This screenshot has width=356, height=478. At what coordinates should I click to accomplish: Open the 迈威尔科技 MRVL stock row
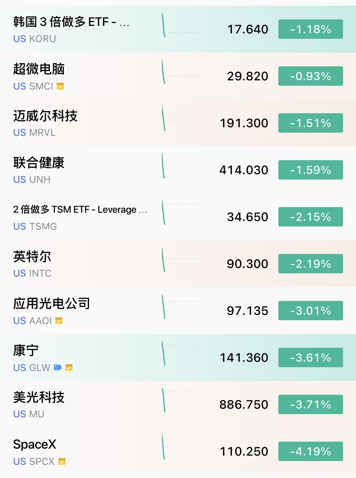178,123
